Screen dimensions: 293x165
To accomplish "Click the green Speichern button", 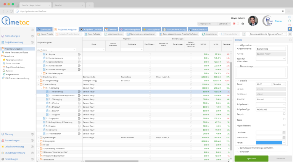I will point(251,158).
